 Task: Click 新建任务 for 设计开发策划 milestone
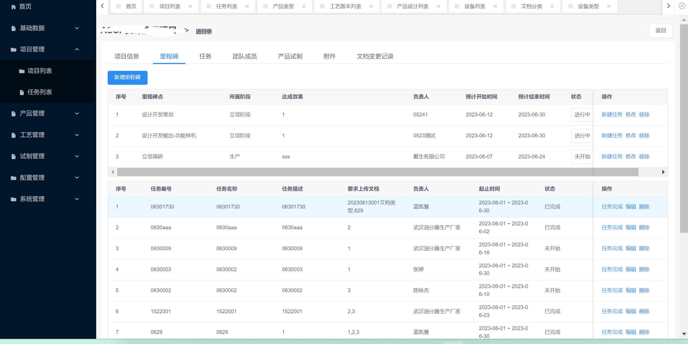pyautogui.click(x=612, y=115)
